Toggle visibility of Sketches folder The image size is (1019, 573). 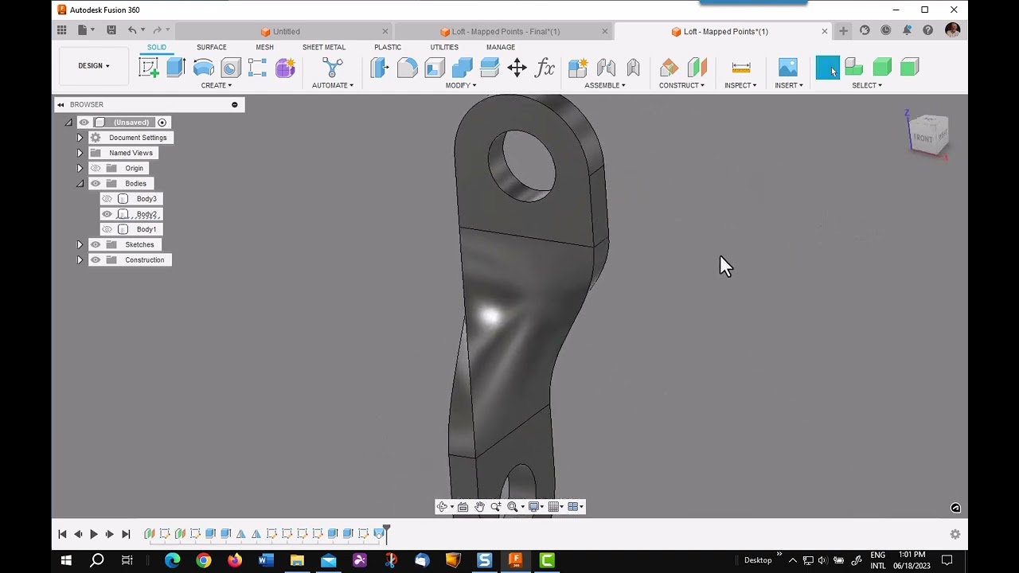pyautogui.click(x=96, y=244)
